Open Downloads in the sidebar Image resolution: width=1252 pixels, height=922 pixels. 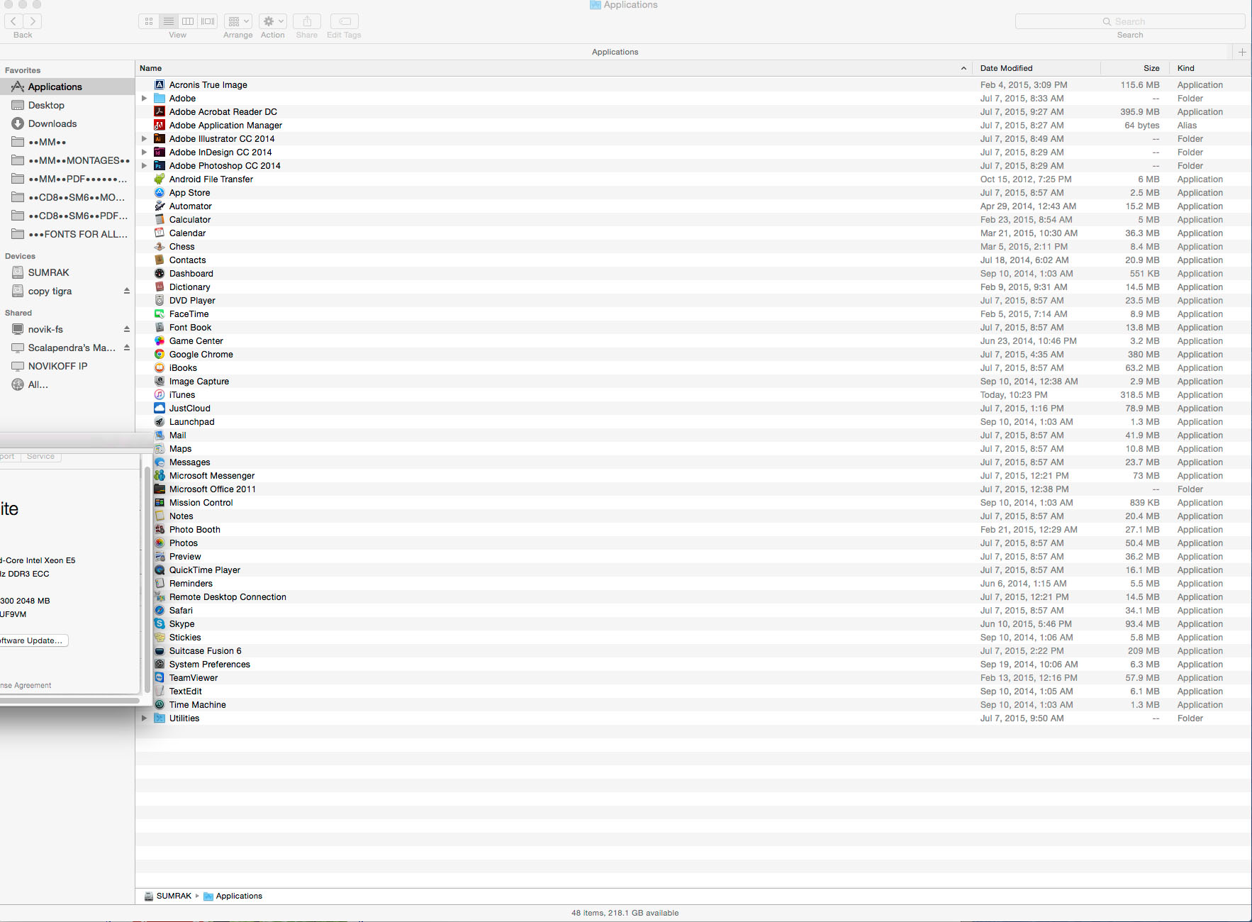(x=67, y=123)
